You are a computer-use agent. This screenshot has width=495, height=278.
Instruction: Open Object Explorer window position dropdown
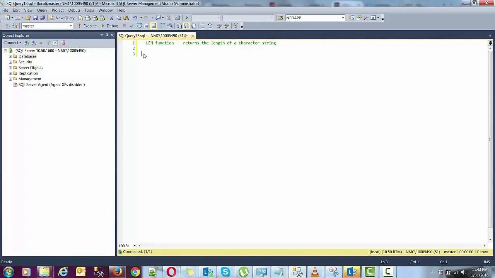102,35
